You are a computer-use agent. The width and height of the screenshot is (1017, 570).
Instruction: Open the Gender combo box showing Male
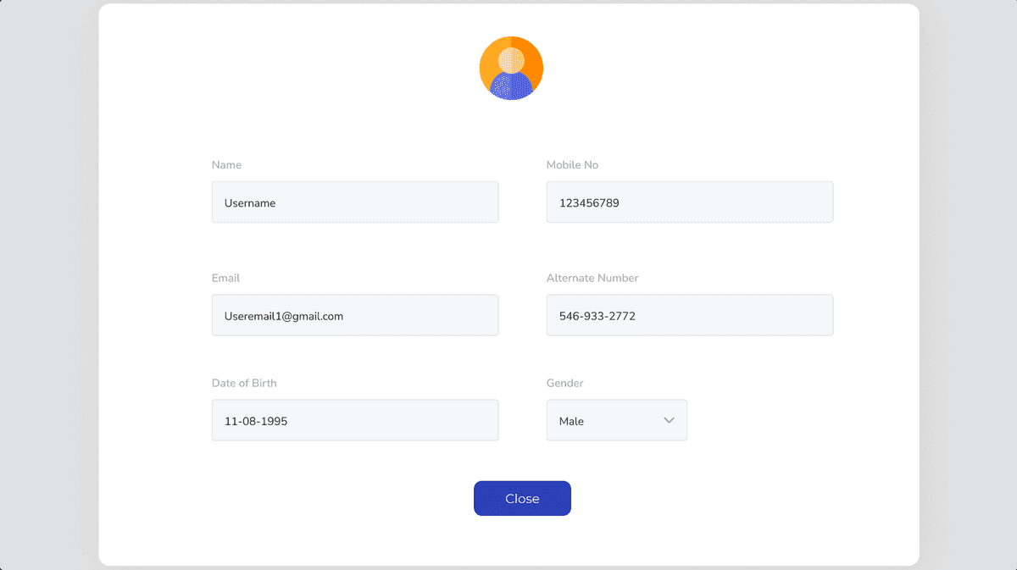[x=617, y=420]
